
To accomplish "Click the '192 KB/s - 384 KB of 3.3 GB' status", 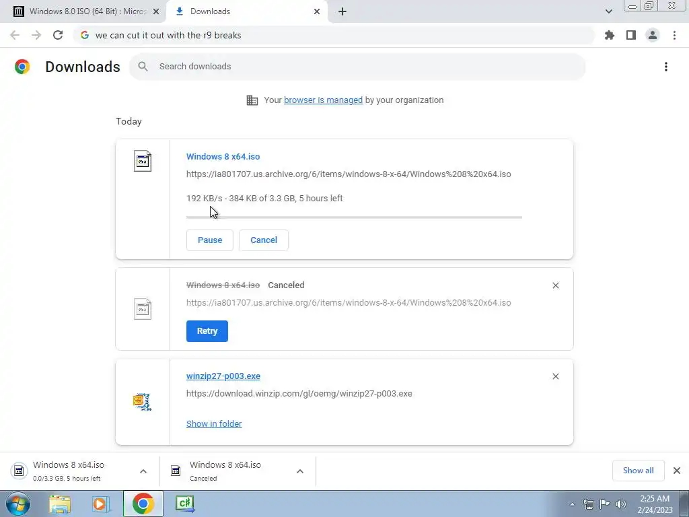I will (x=264, y=199).
